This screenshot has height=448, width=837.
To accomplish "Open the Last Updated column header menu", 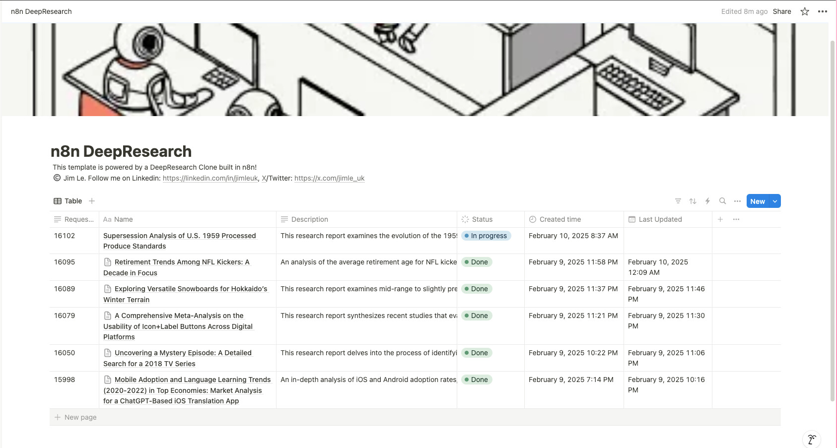I will click(668, 219).
